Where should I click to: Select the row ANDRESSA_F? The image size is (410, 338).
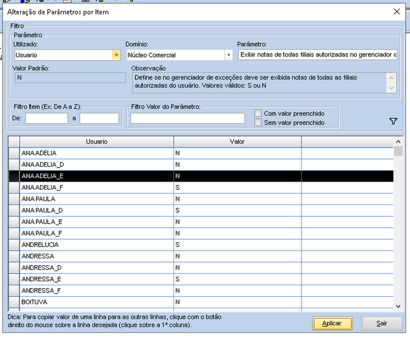pyautogui.click(x=201, y=291)
